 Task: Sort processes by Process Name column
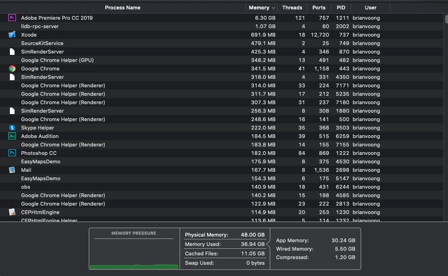pyautogui.click(x=123, y=8)
